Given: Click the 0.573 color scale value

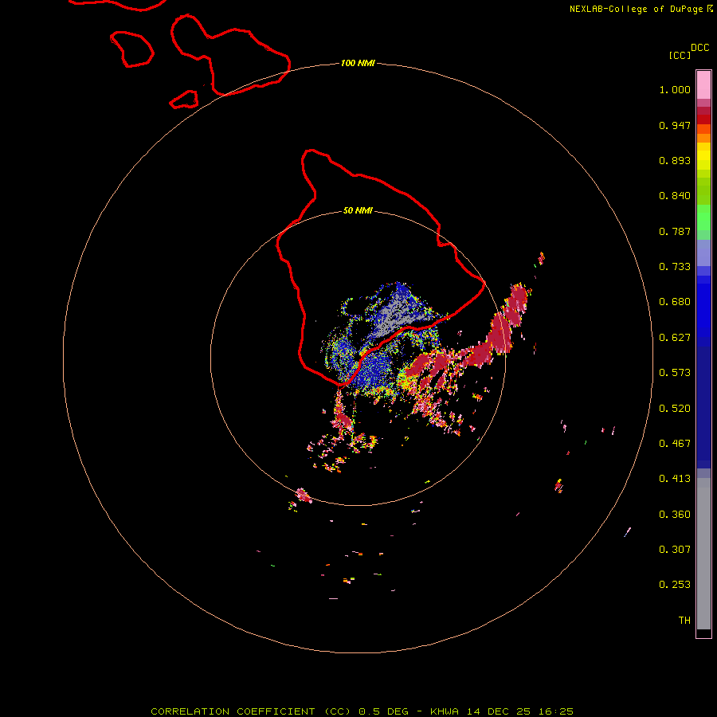Looking at the screenshot, I should point(675,373).
